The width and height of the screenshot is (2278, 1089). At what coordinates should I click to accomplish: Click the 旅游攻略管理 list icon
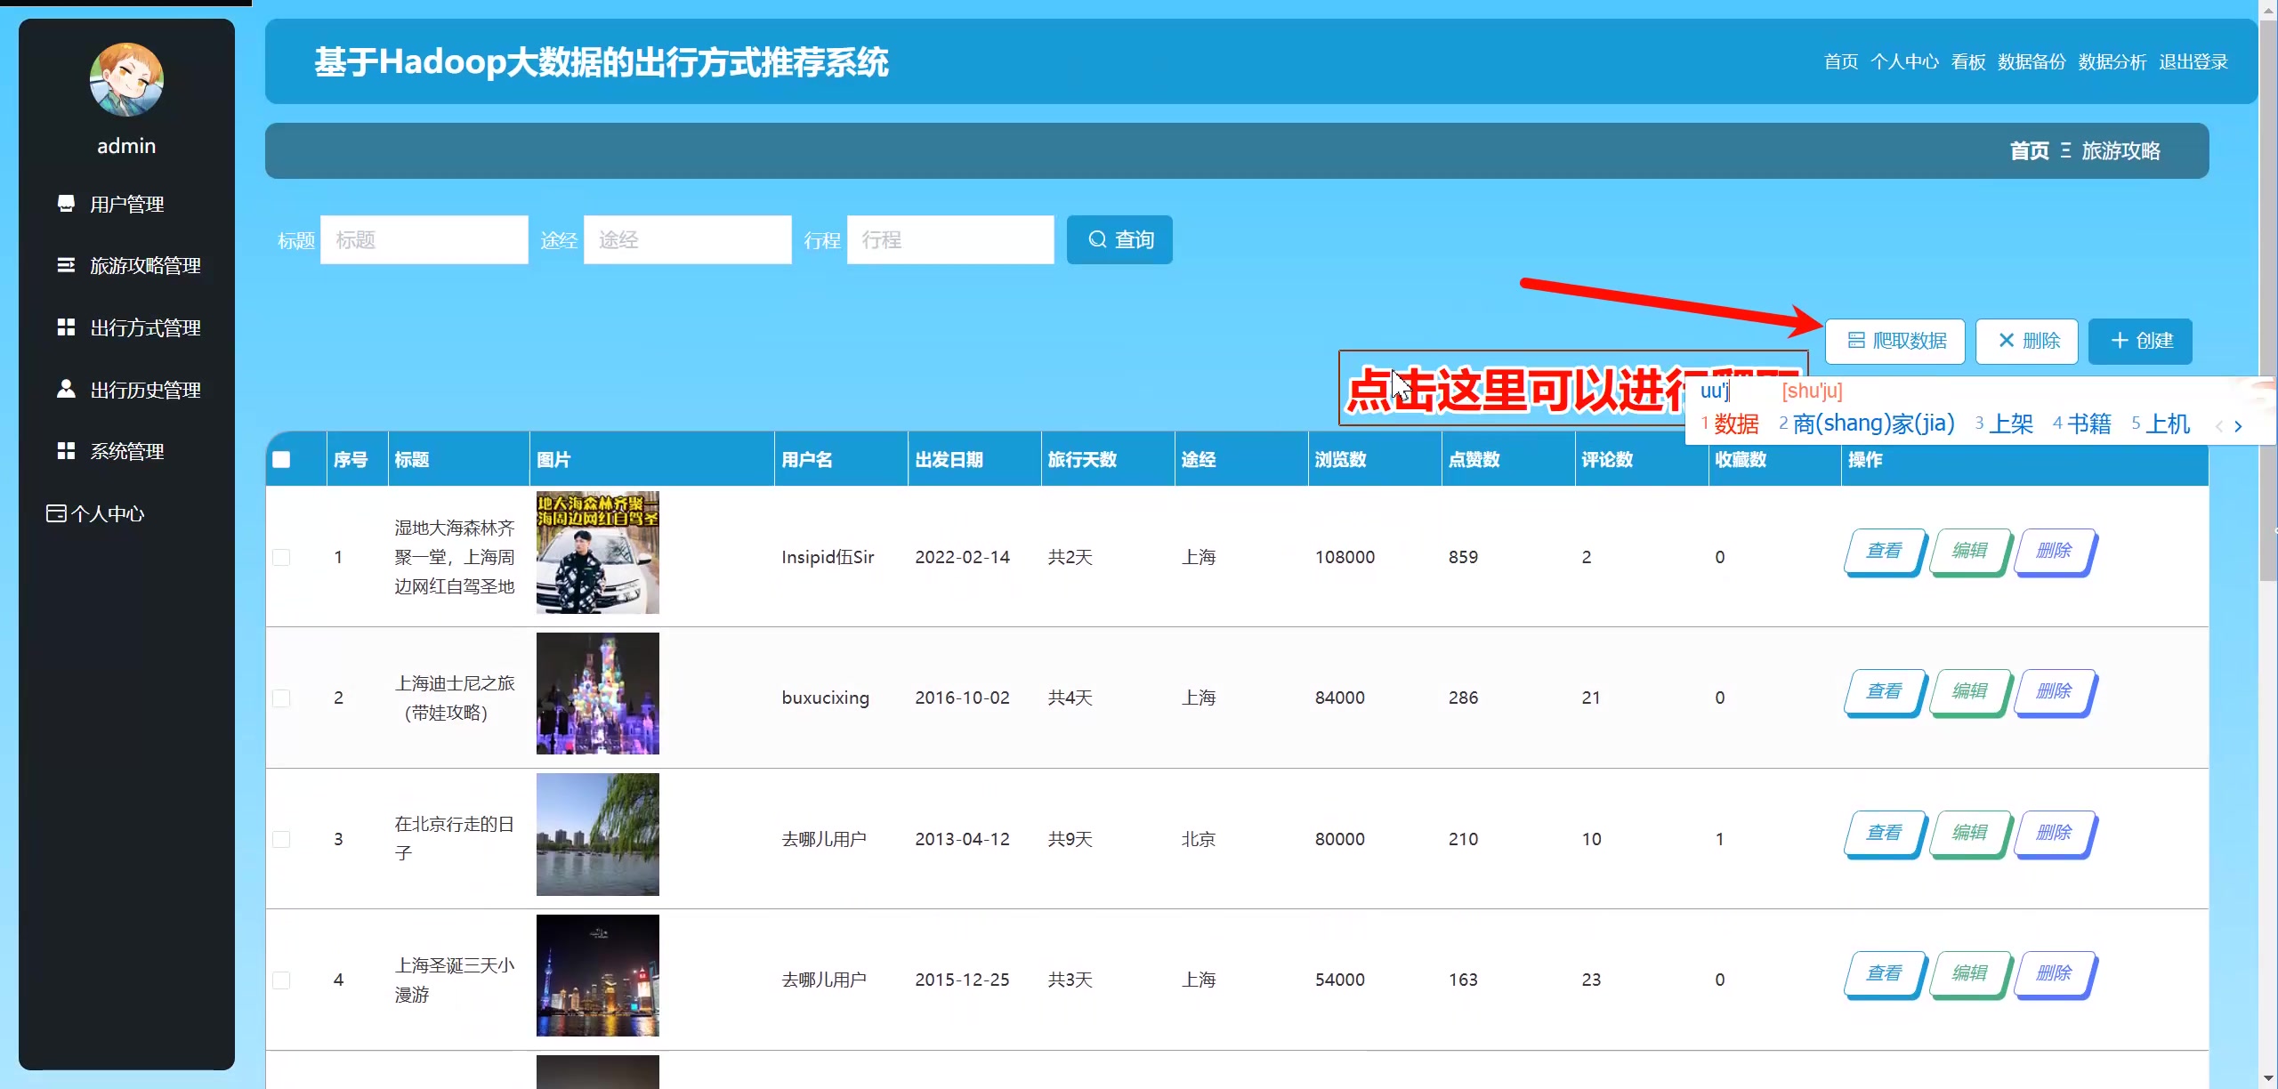click(66, 265)
